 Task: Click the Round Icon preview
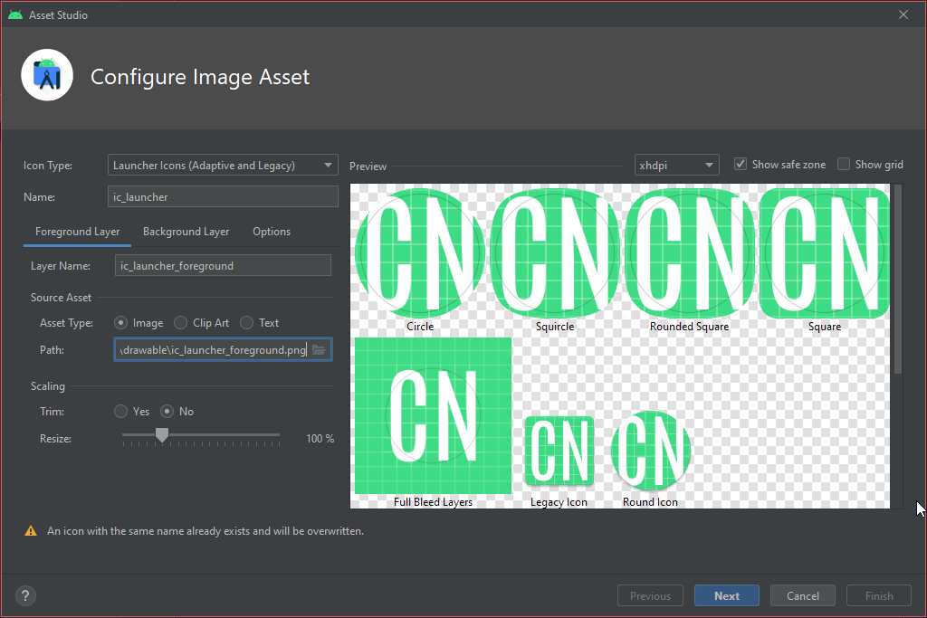tap(650, 451)
